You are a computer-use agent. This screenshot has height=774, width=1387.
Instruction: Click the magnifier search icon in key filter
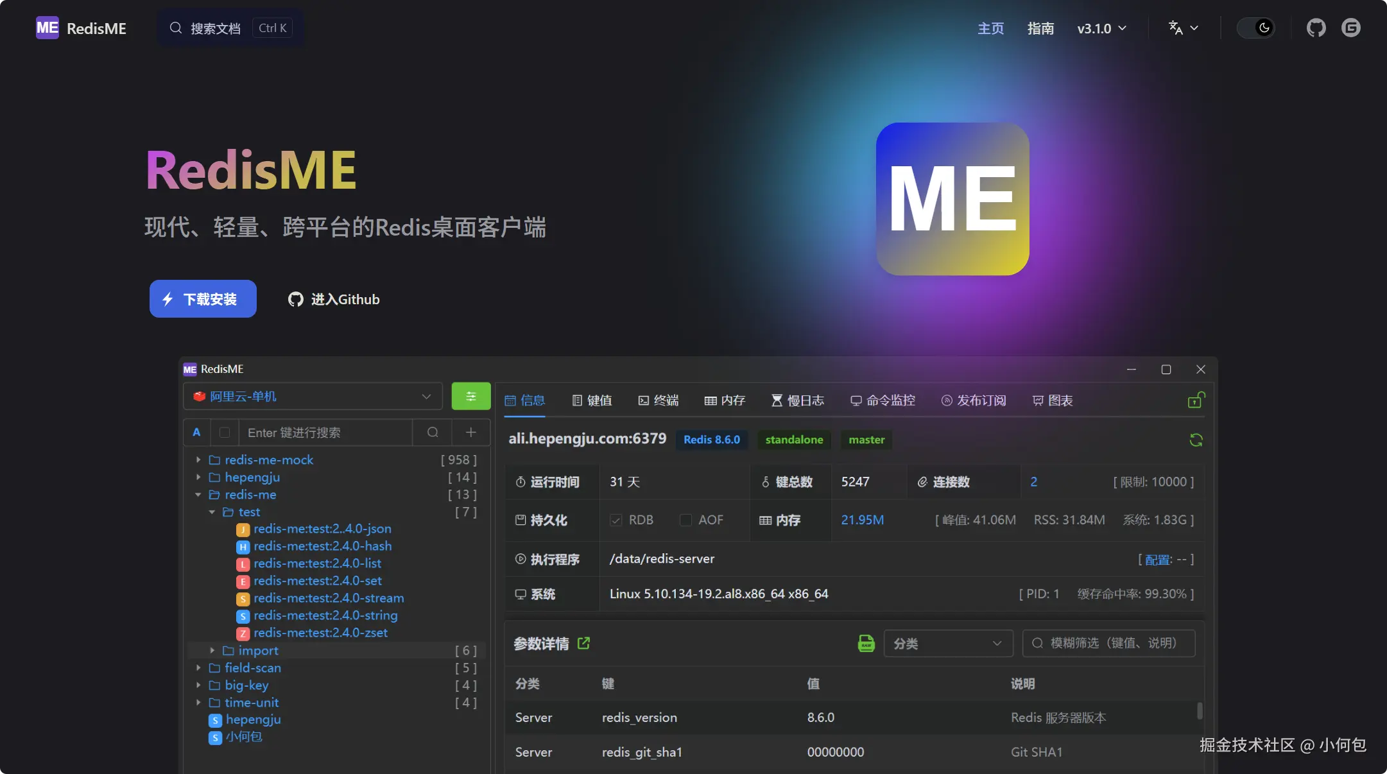point(433,433)
